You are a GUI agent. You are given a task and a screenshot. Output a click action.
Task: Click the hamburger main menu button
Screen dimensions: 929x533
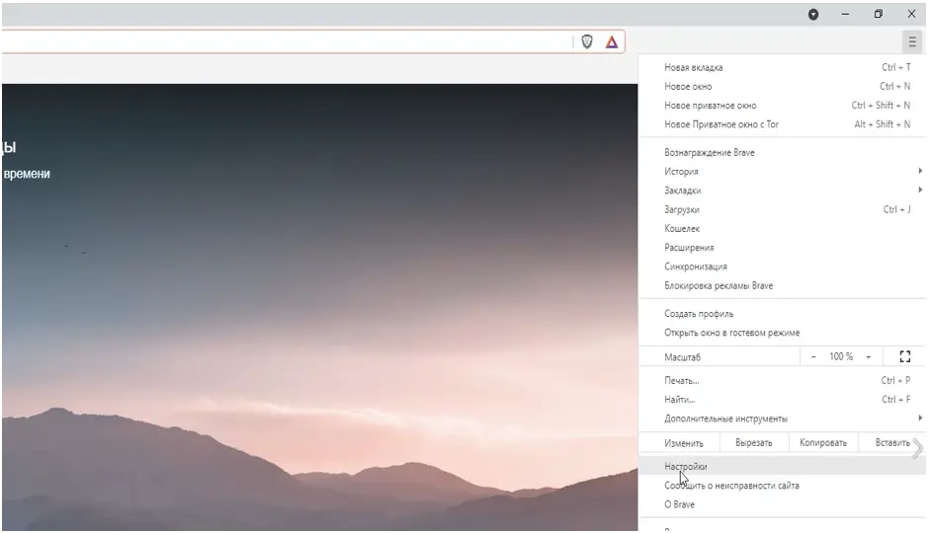pyautogui.click(x=912, y=41)
